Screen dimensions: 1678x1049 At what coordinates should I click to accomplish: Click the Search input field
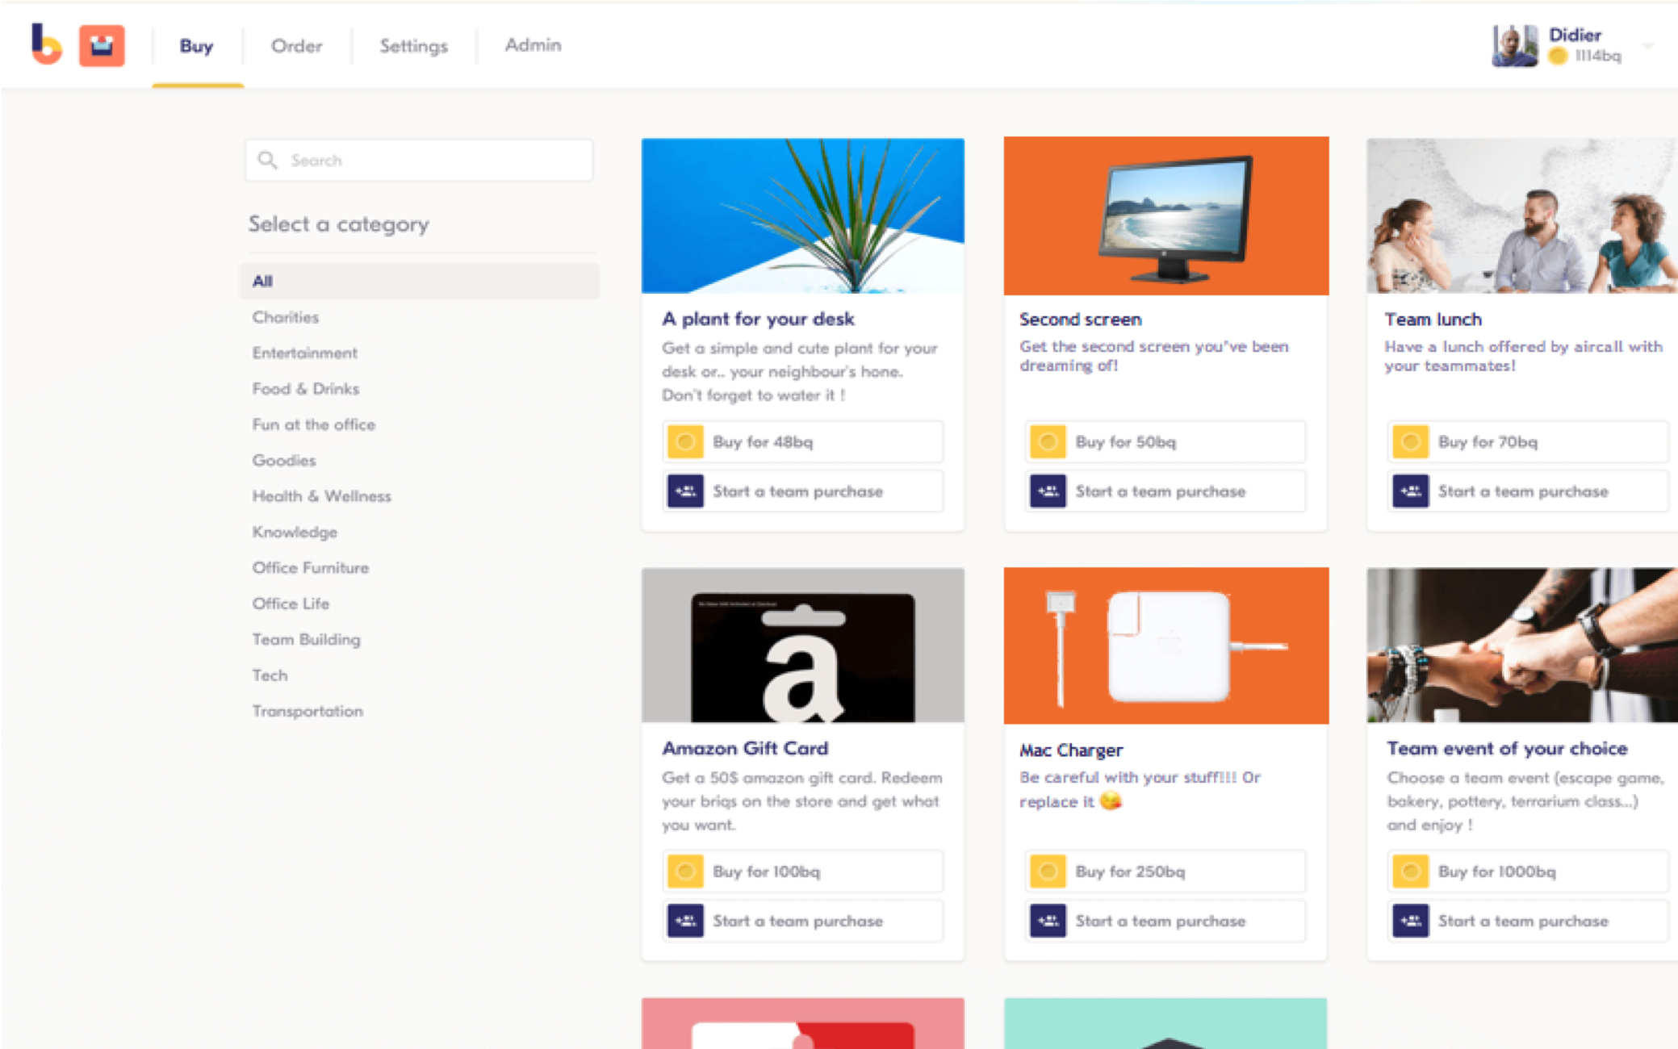[x=436, y=160]
